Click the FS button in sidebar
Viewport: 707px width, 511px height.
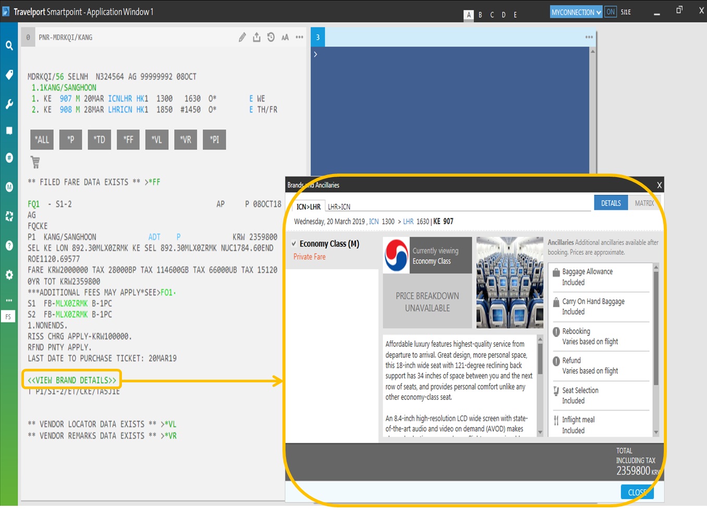8,317
